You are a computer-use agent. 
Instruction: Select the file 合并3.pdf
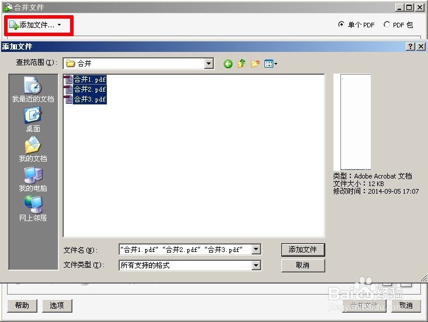click(x=85, y=99)
